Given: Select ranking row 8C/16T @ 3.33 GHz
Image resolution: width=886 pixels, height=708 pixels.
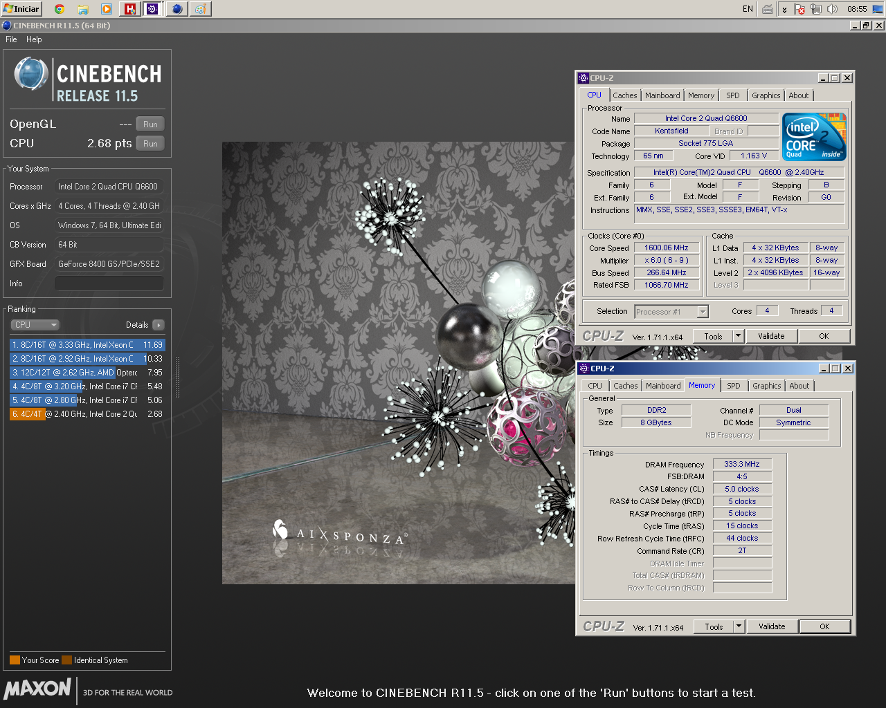Looking at the screenshot, I should tap(87, 344).
